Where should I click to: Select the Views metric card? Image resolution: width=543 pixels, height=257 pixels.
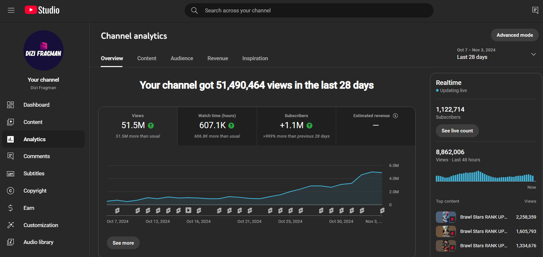[138, 126]
